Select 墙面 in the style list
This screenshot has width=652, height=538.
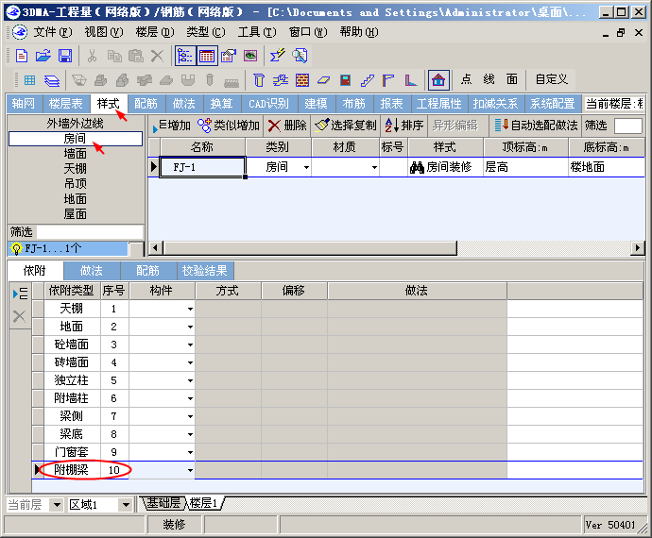click(76, 154)
